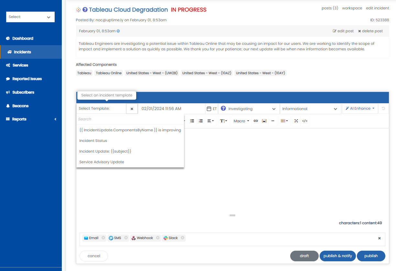Insert an ordered numbered list
396x271 pixels.
(x=201, y=121)
